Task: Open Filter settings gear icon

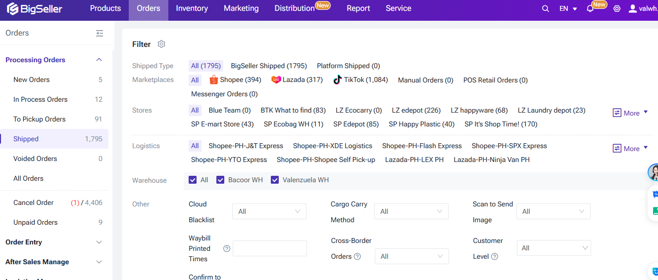Action: (161, 44)
